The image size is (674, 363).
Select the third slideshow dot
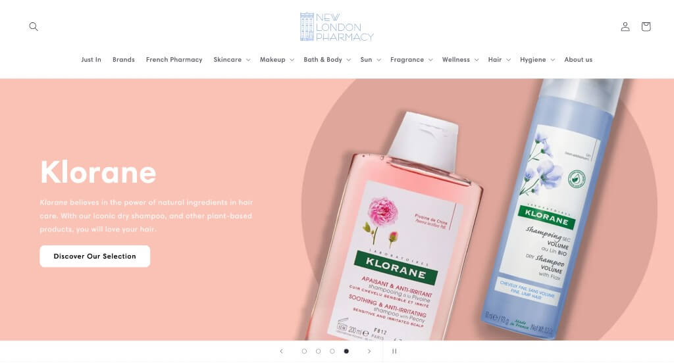point(332,351)
